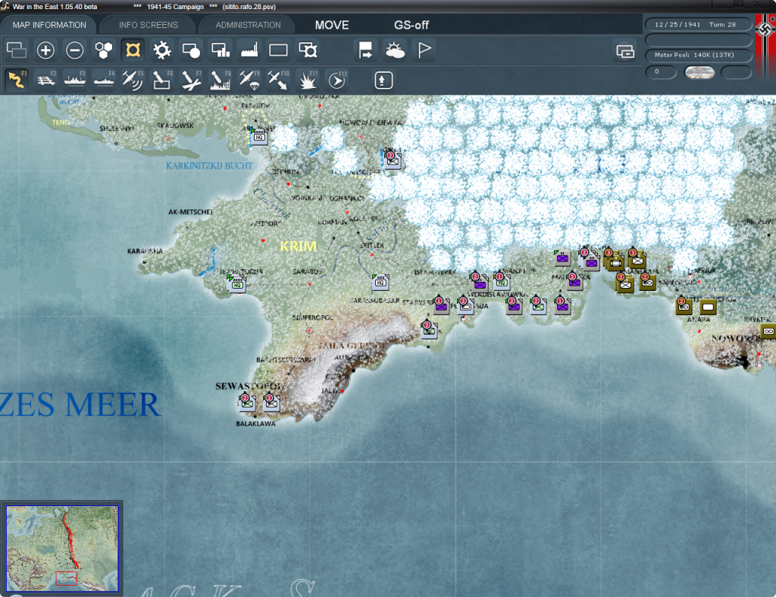Screen dimensions: 776x597
Task: Select the F9 air transport parachute icon
Action: coord(249,80)
